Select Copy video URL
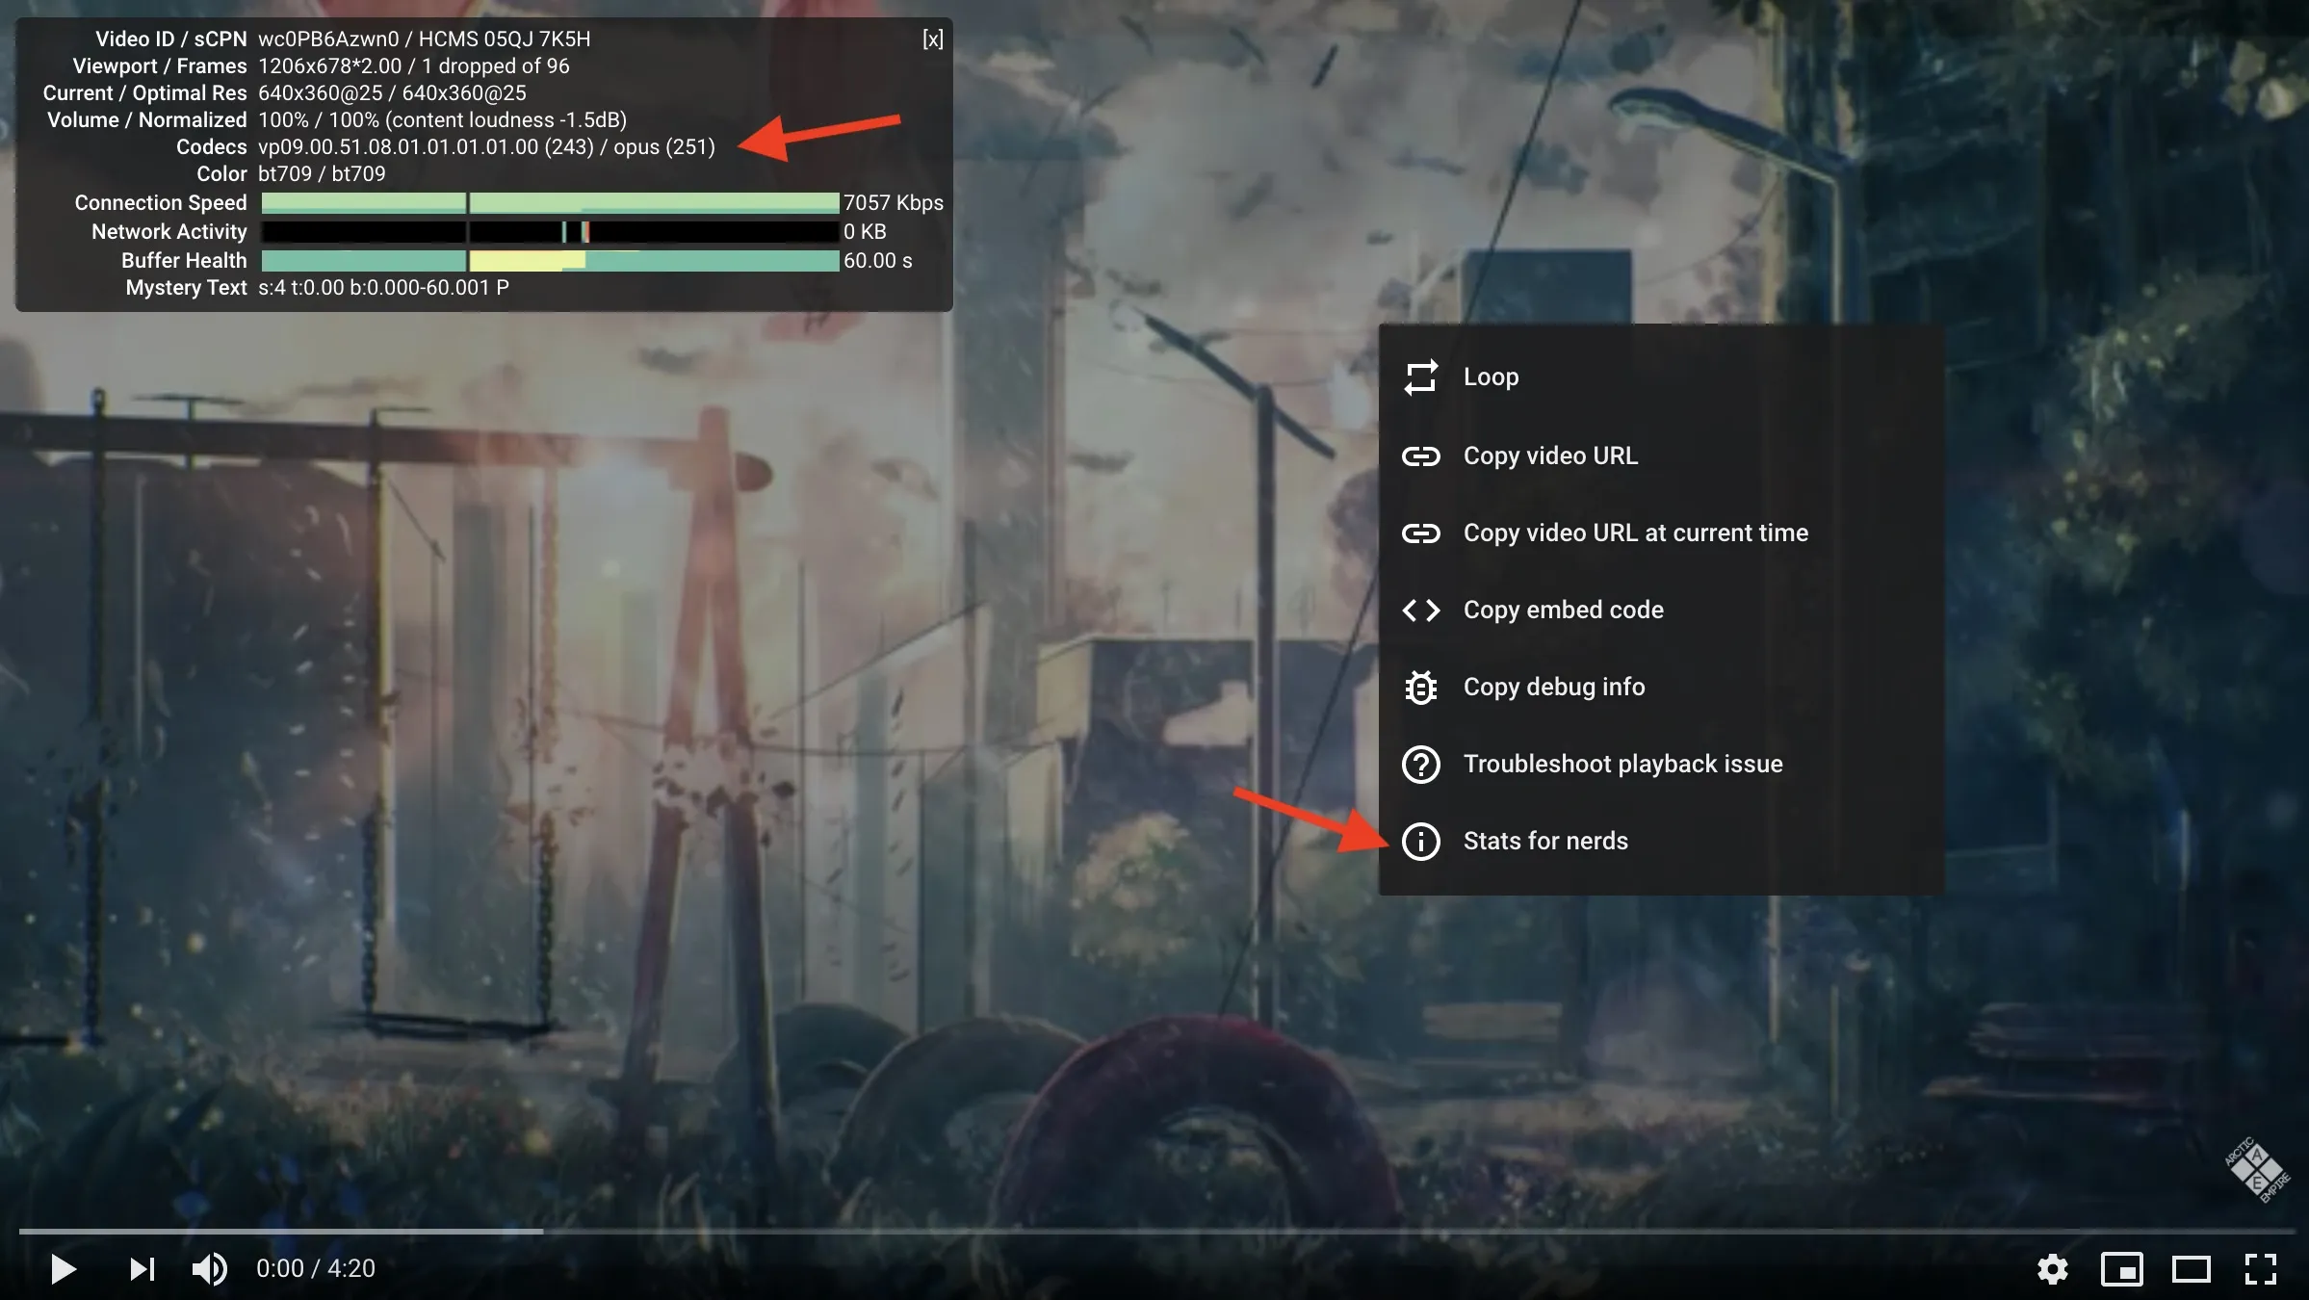 coord(1549,455)
